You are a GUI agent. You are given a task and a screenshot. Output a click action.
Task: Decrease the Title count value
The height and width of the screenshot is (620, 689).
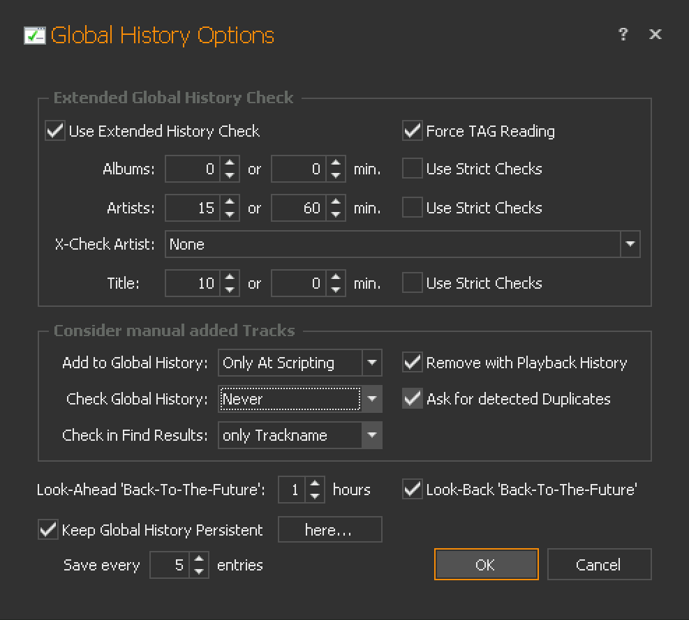coord(230,289)
